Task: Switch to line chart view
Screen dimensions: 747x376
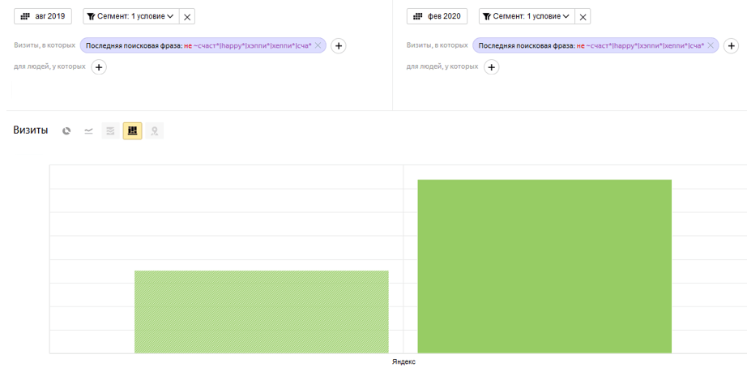Action: pyautogui.click(x=88, y=130)
